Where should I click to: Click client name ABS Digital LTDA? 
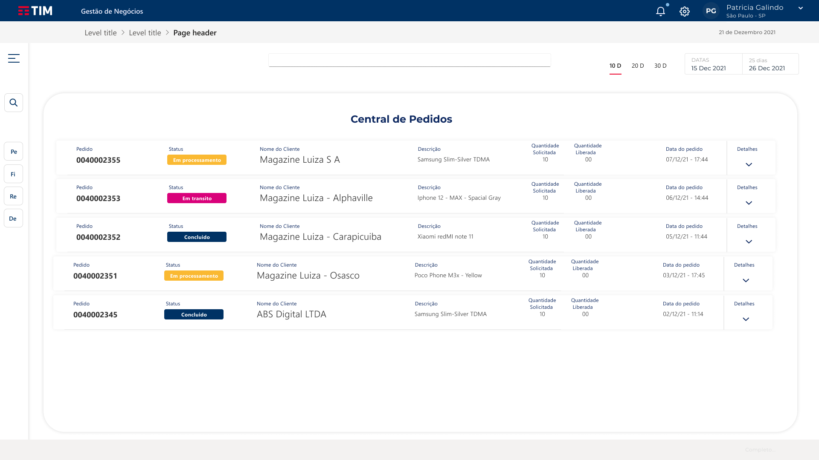[291, 314]
